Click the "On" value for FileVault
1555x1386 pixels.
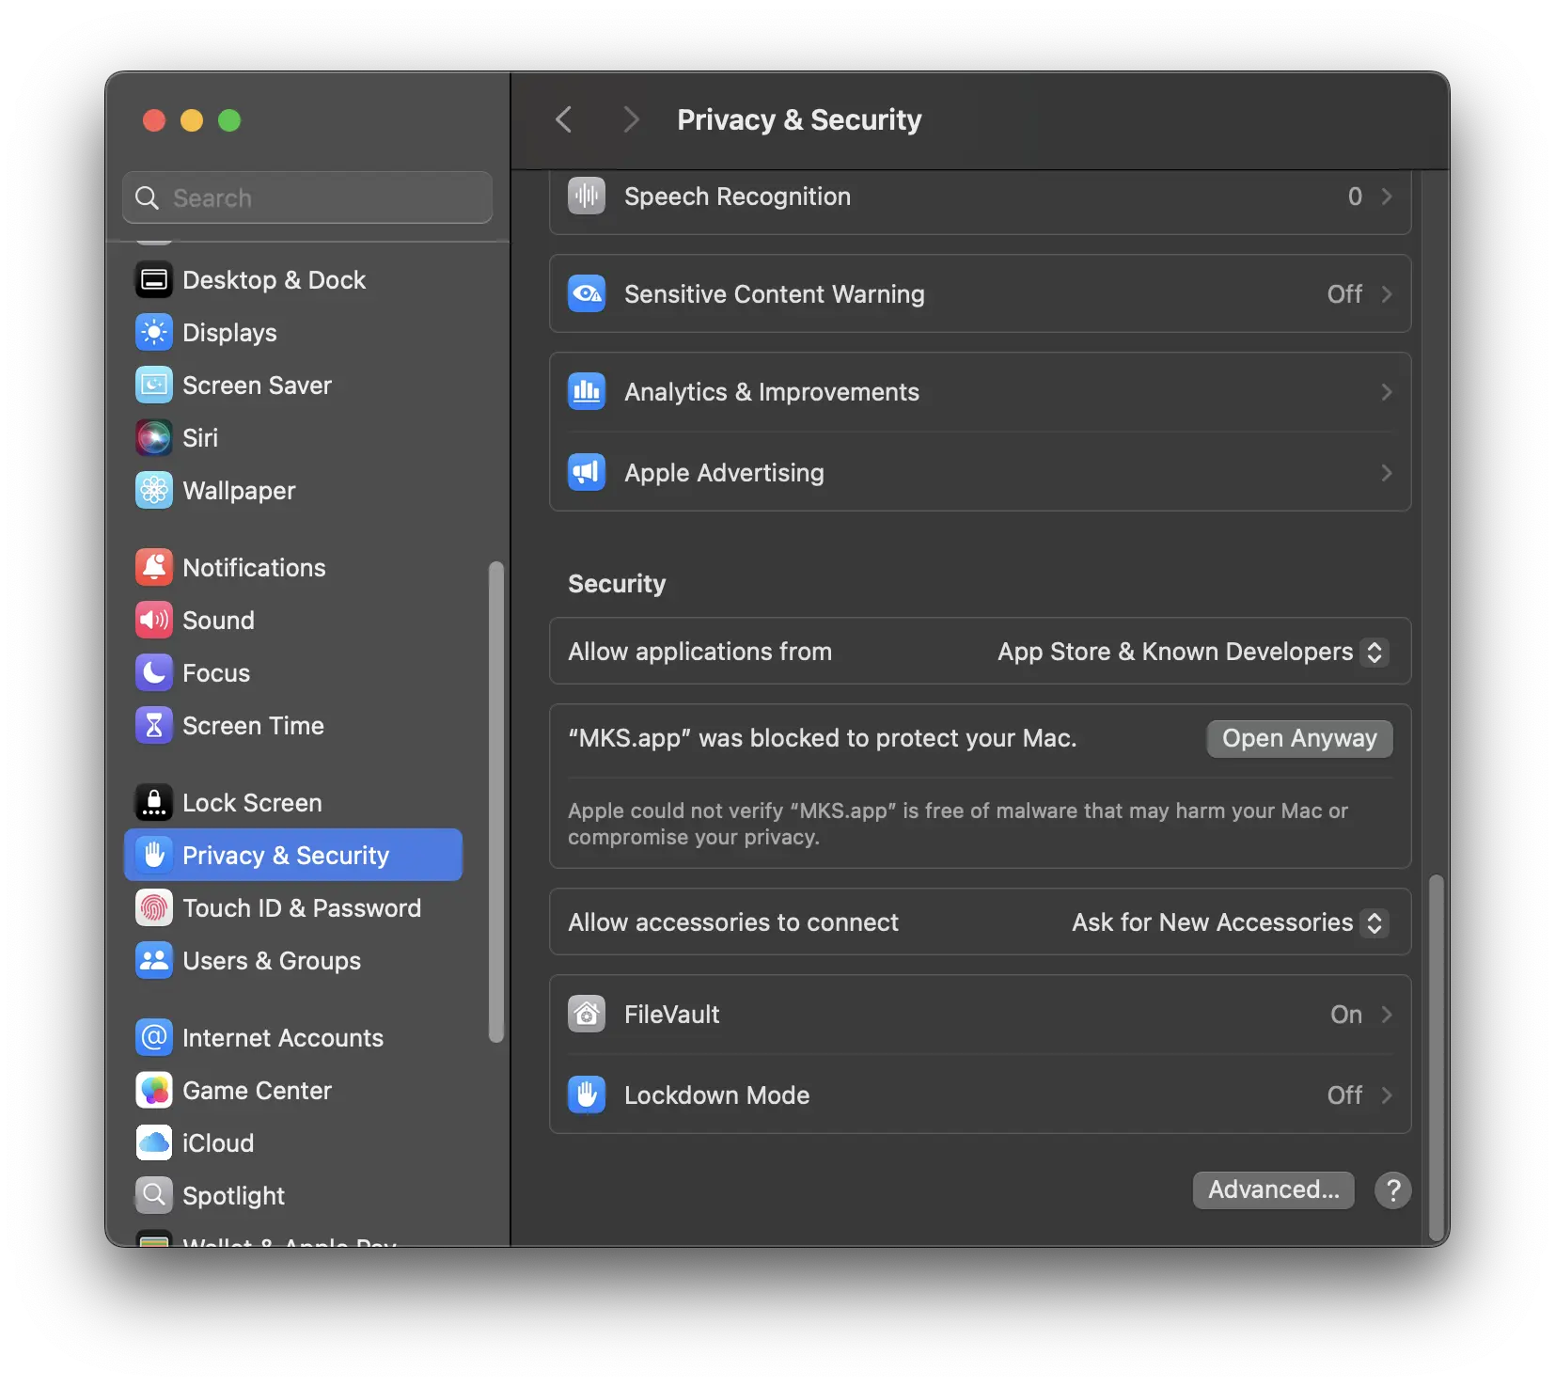pos(1346,1015)
